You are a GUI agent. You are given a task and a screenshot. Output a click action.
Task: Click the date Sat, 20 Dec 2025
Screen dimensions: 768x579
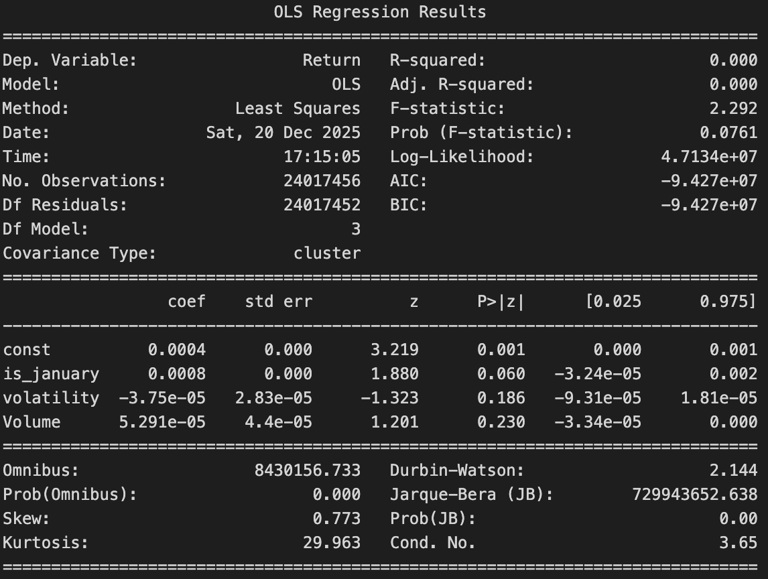coord(283,133)
